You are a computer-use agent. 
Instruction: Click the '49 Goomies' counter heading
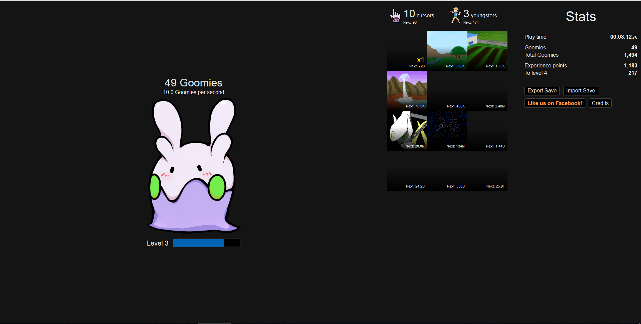(x=194, y=83)
